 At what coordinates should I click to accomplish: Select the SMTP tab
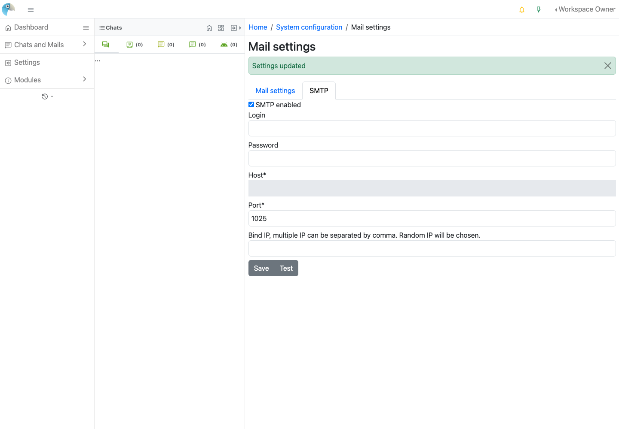coord(319,91)
